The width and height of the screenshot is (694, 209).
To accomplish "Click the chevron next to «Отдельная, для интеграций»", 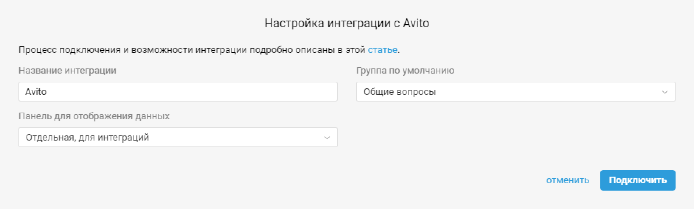I will pos(327,138).
